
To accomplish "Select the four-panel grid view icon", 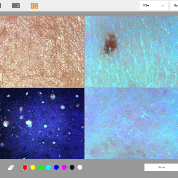I will (34, 6).
